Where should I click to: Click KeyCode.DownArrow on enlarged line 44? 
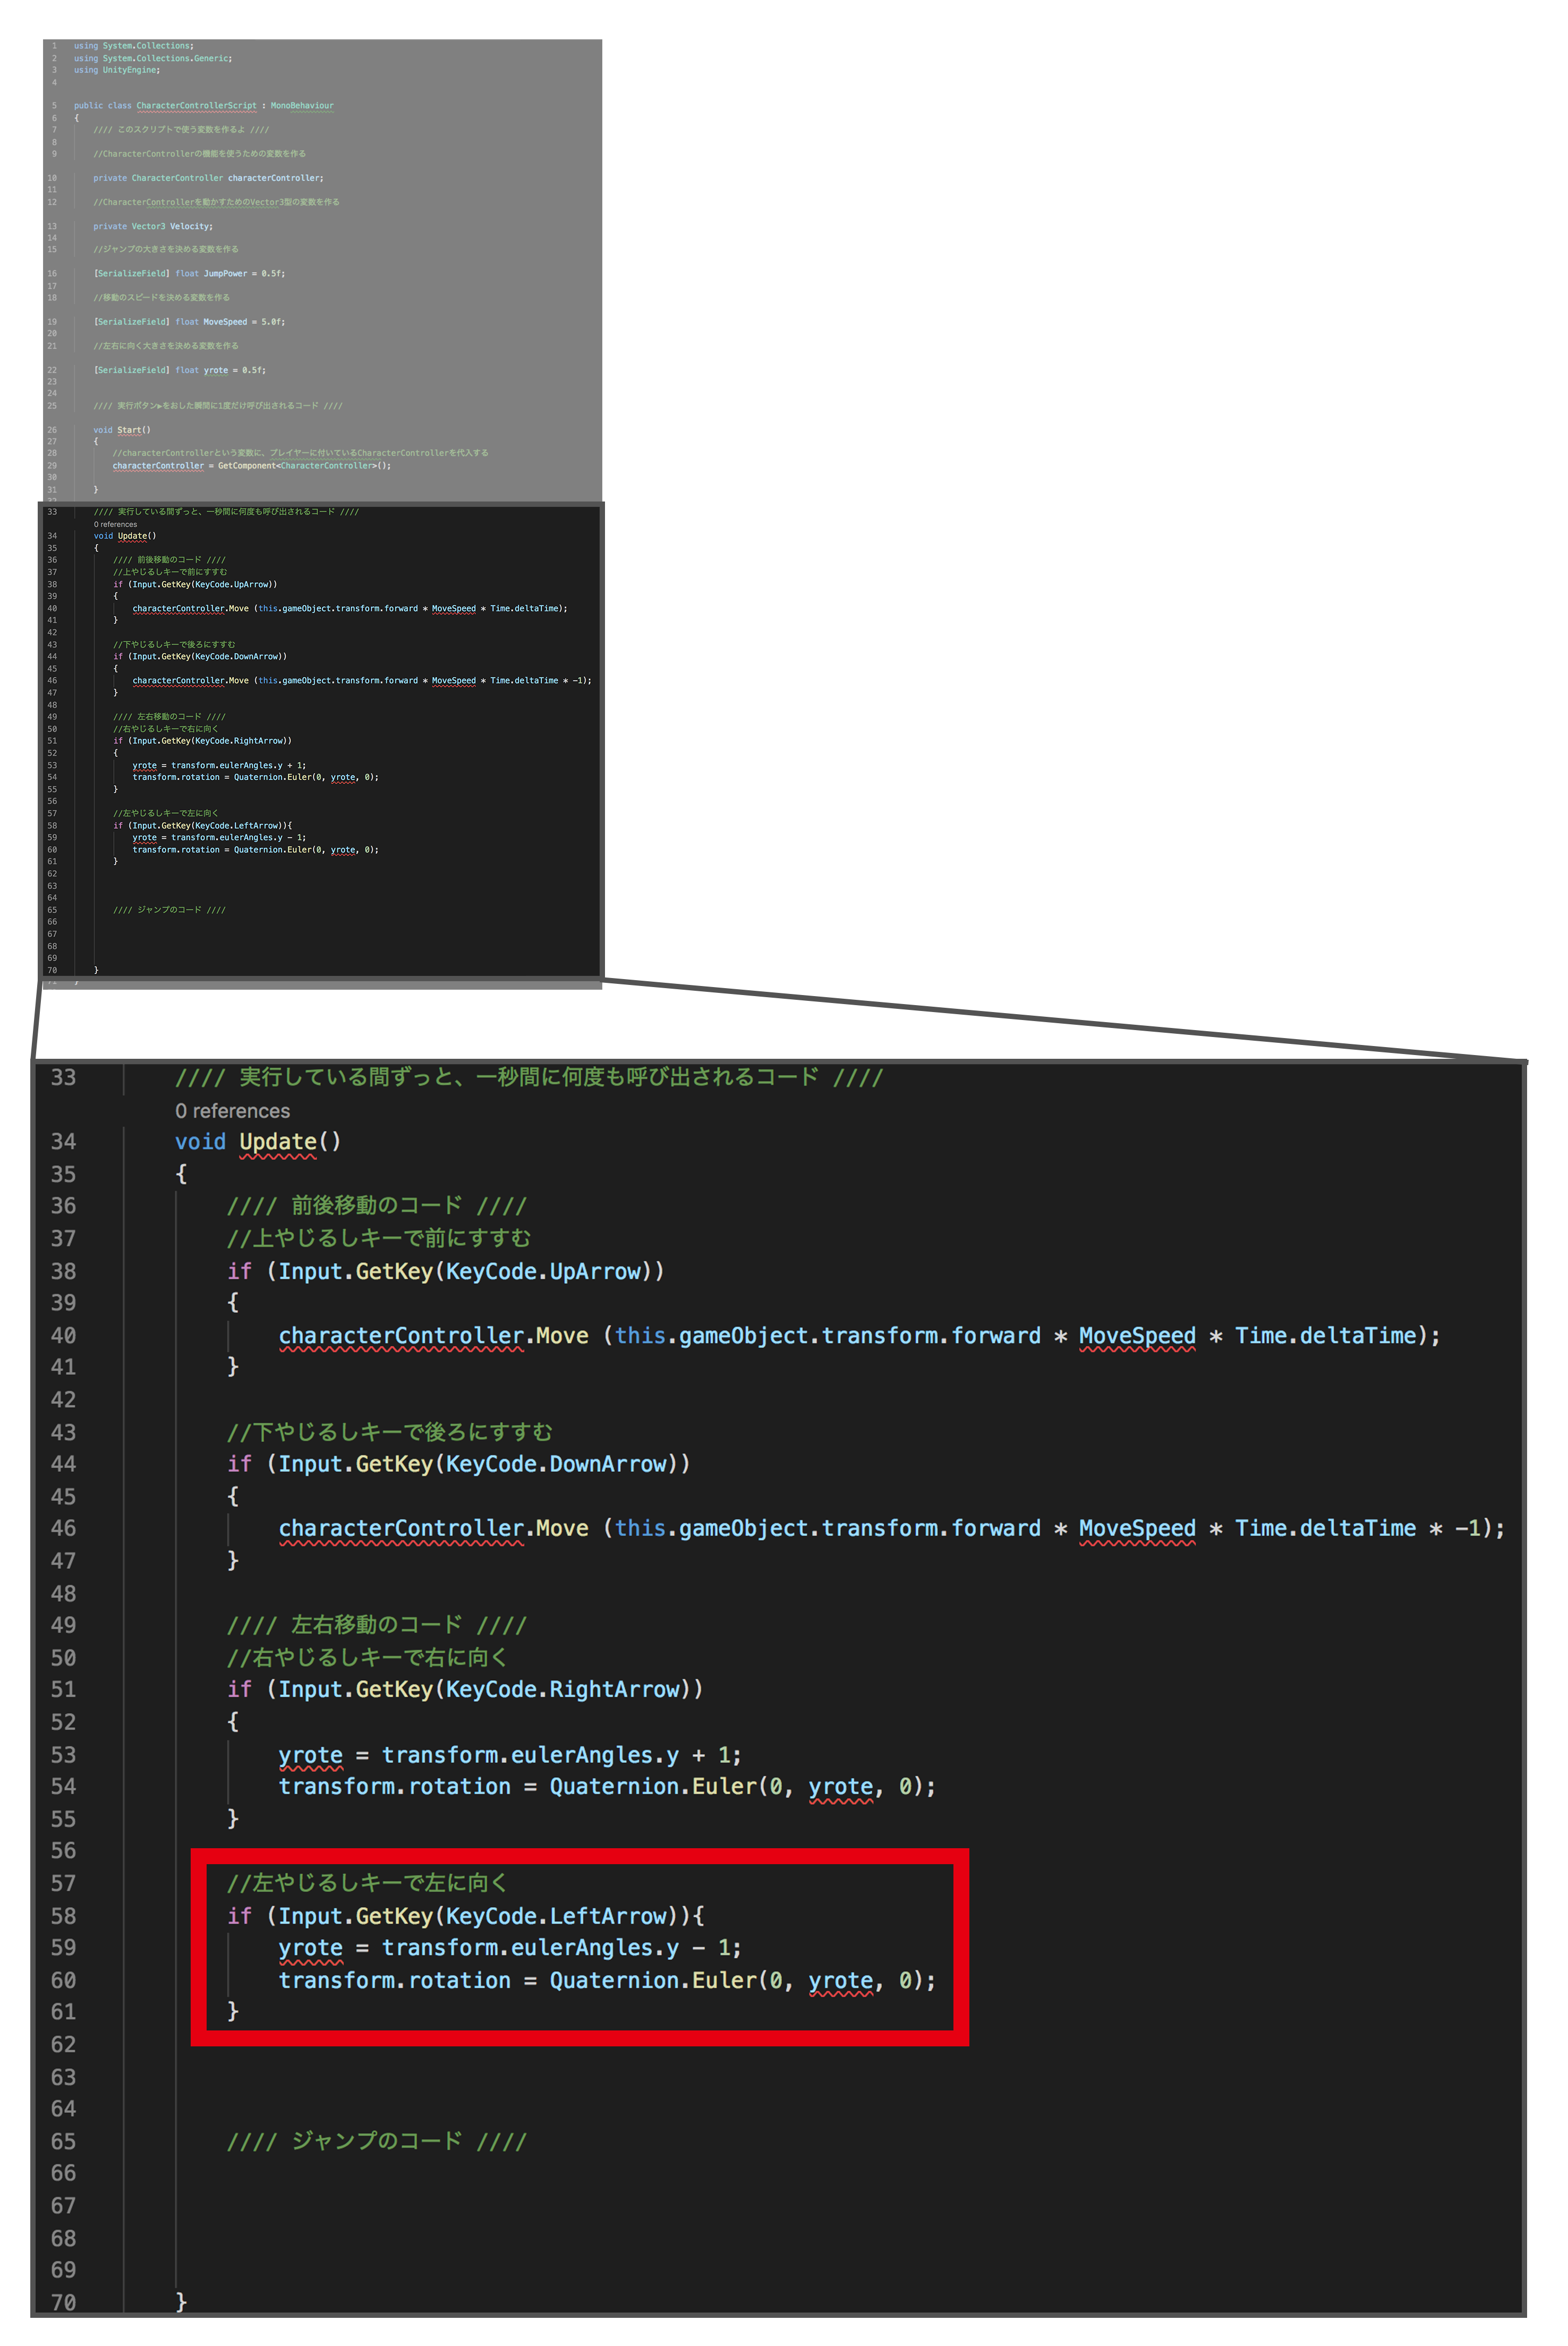click(x=557, y=1464)
